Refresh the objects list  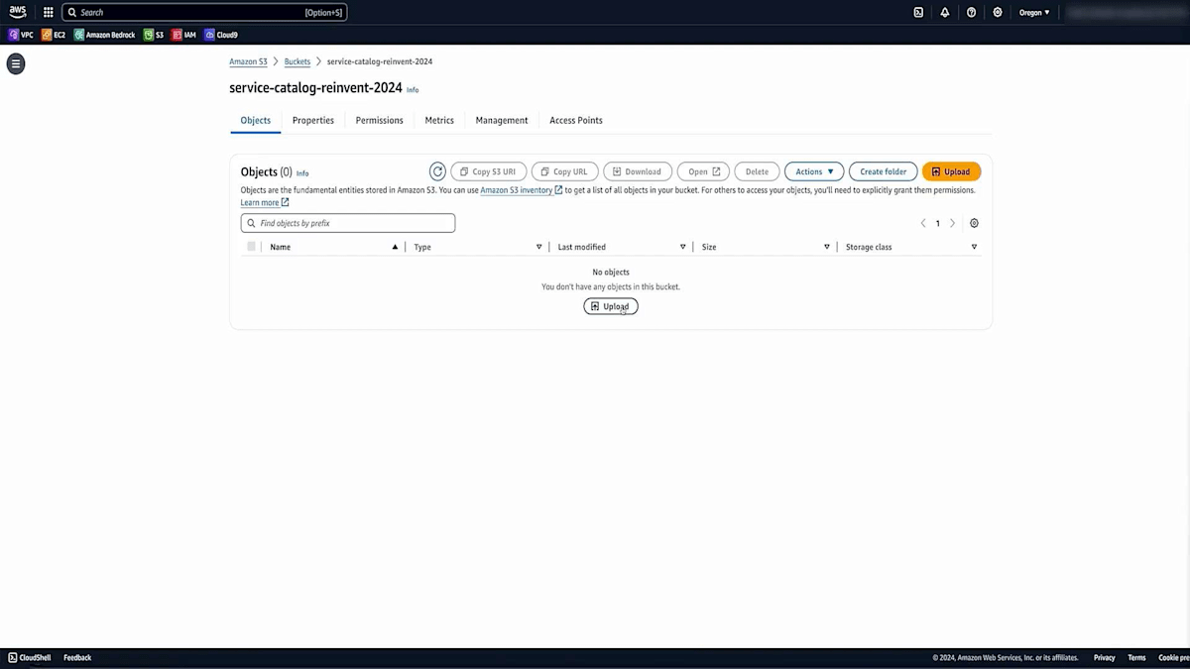437,171
